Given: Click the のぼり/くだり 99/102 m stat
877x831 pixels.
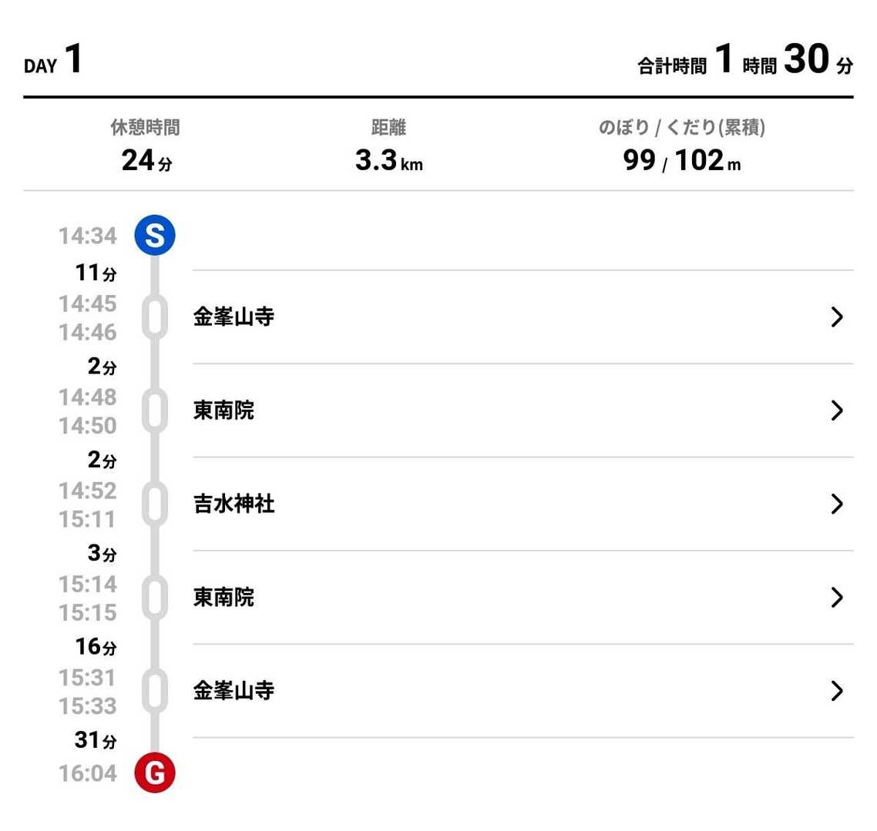Looking at the screenshot, I should point(681,146).
